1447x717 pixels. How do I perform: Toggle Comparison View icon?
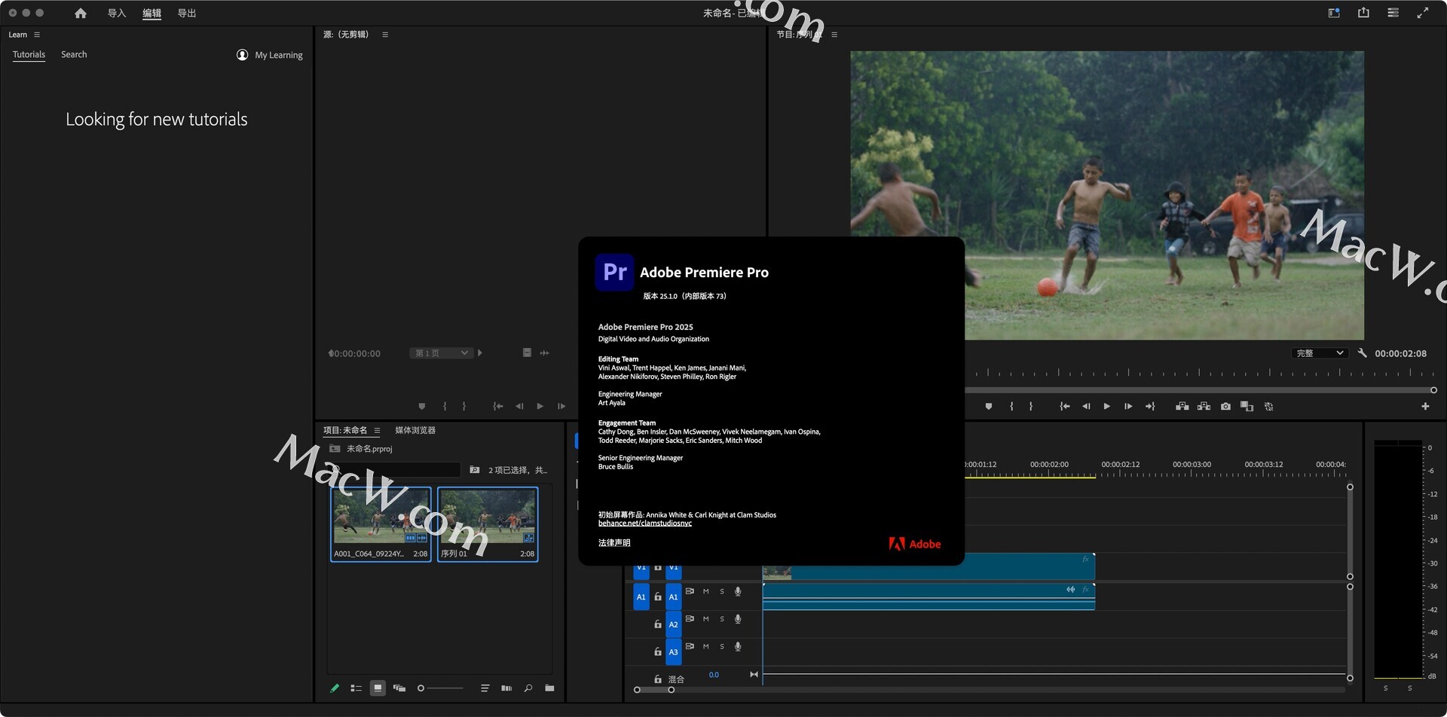pyautogui.click(x=1247, y=406)
